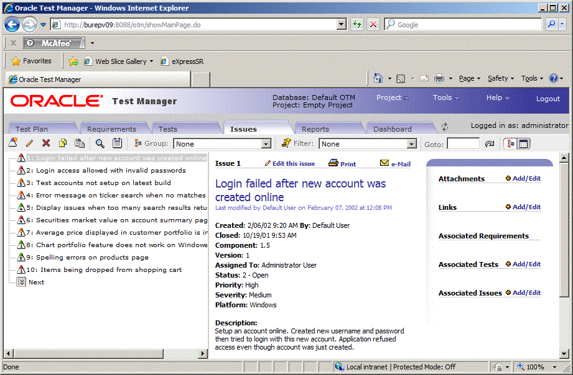Click the calculator icon in the toolbar
The height and width of the screenshot is (375, 573).
coord(118,143)
